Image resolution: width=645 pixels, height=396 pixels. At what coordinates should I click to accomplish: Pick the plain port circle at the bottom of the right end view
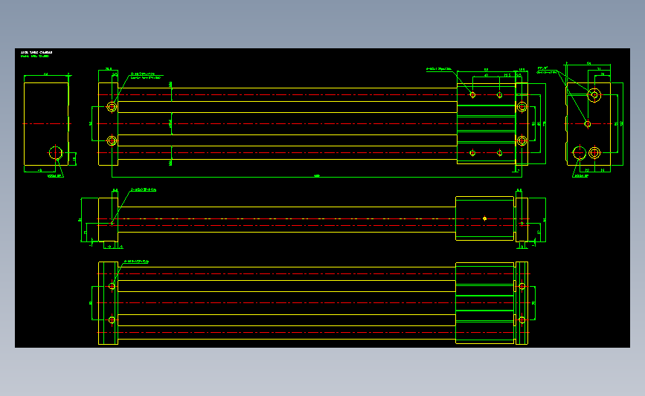[580, 153]
